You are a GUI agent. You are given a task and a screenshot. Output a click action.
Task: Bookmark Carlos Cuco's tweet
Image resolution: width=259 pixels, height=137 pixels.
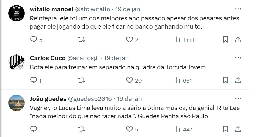(225, 80)
